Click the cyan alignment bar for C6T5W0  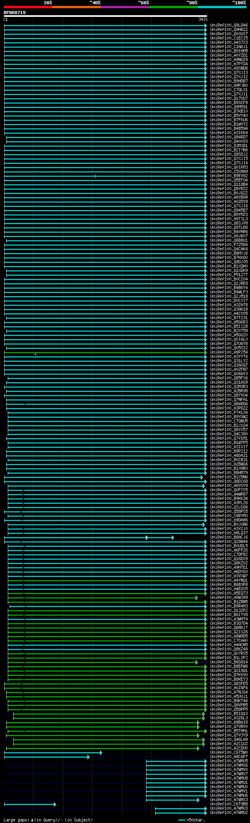(x=53, y=753)
